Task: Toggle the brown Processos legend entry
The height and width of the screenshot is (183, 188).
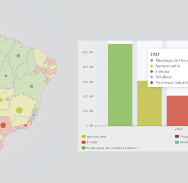Action: click(x=181, y=136)
